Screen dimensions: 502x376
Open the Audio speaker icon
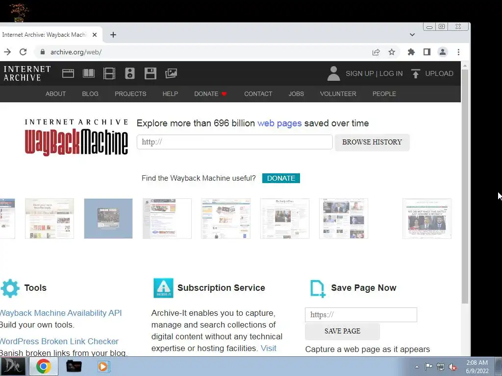(x=129, y=73)
